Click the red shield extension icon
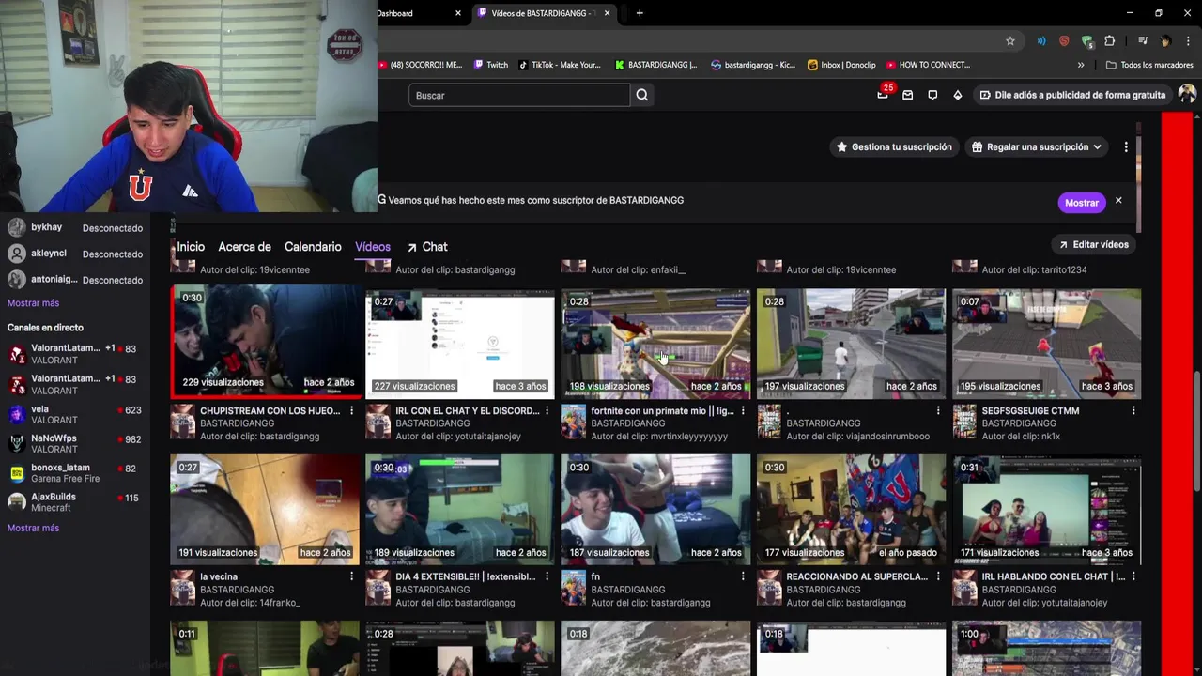The height and width of the screenshot is (676, 1202). [1064, 41]
